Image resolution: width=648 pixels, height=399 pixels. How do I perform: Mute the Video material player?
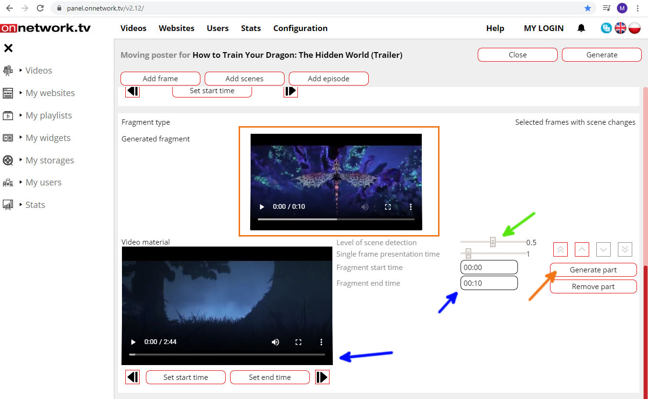click(275, 342)
